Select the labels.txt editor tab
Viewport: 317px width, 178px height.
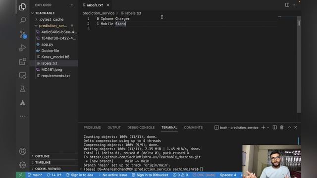point(95,5)
